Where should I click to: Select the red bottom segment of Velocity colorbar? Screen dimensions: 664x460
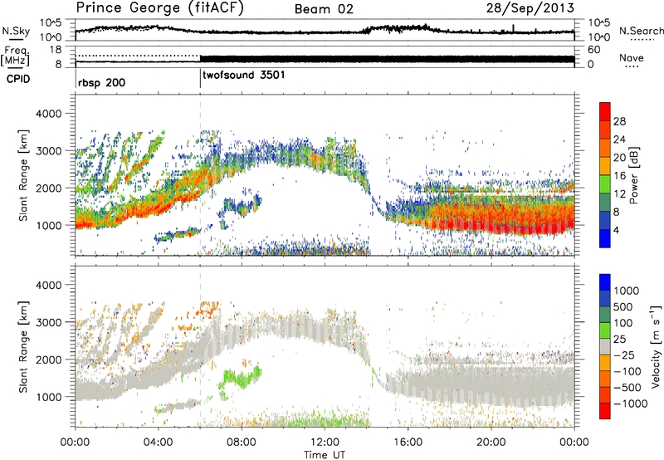605,411
